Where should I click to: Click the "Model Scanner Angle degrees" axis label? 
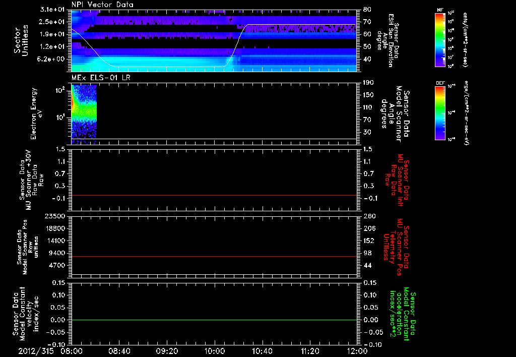395,114
